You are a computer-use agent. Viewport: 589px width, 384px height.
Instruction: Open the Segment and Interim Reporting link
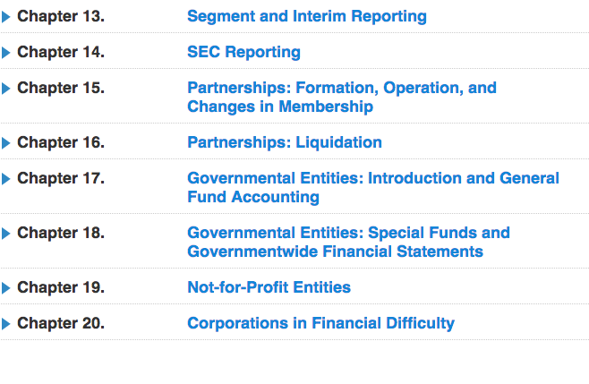click(x=306, y=16)
